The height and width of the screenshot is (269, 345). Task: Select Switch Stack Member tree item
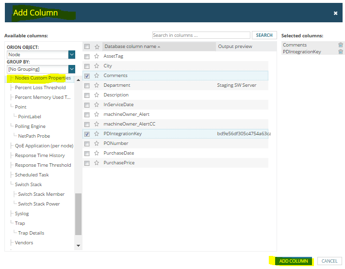point(41,194)
